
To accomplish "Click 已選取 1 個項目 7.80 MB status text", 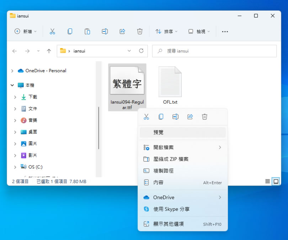I will pyautogui.click(x=62, y=182).
